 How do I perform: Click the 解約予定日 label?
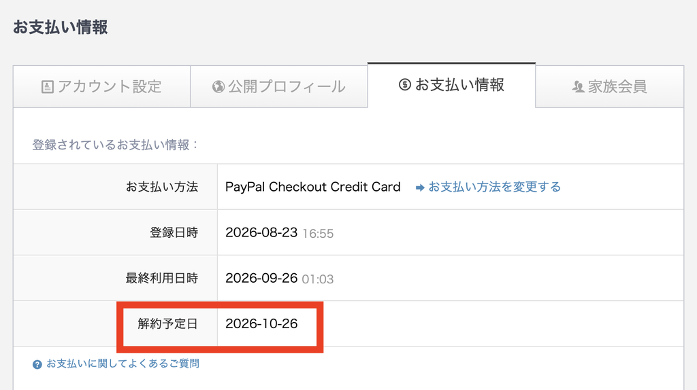pos(167,324)
